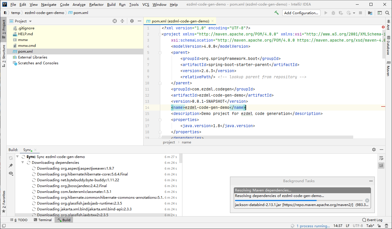The height and width of the screenshot is (229, 392).
Task: Click the Tab* indent widget
Action: pos(370,226)
